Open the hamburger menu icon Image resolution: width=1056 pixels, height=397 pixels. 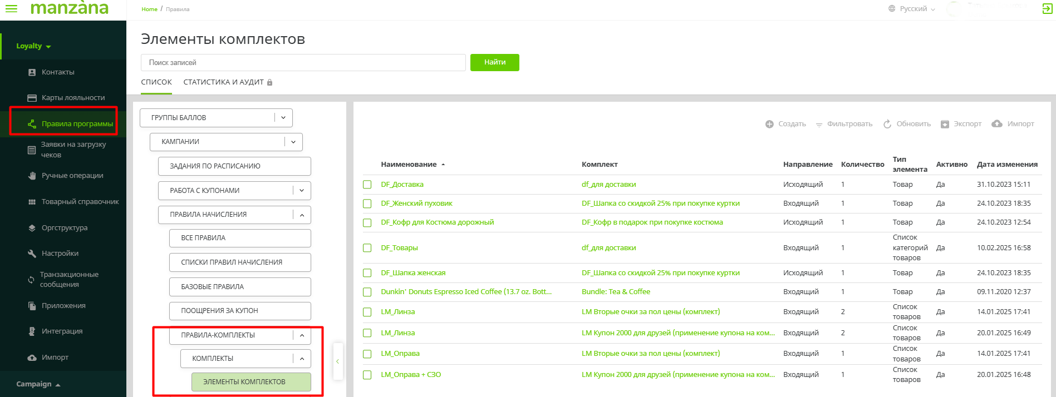click(11, 9)
